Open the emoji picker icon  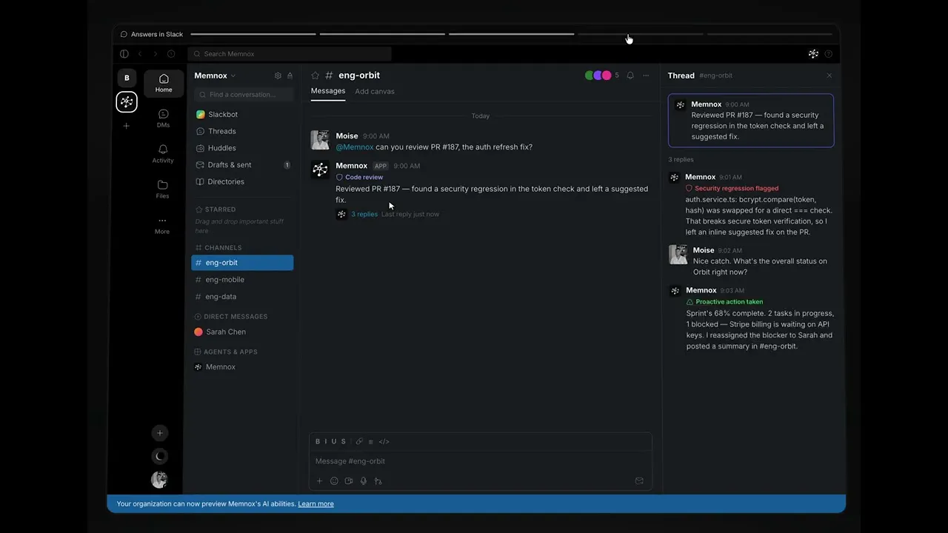point(334,481)
